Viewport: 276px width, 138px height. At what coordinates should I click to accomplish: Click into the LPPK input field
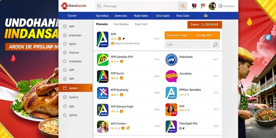pos(188,45)
